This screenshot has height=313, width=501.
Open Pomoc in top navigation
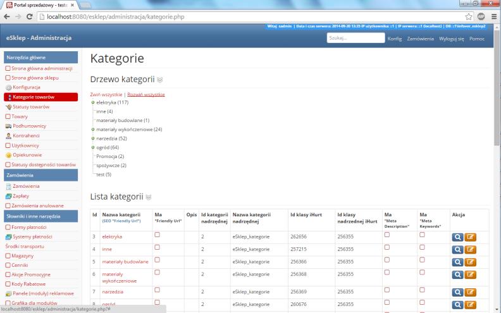(477, 39)
